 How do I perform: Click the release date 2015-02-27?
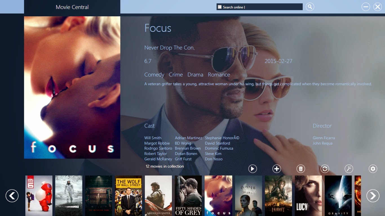point(278,61)
